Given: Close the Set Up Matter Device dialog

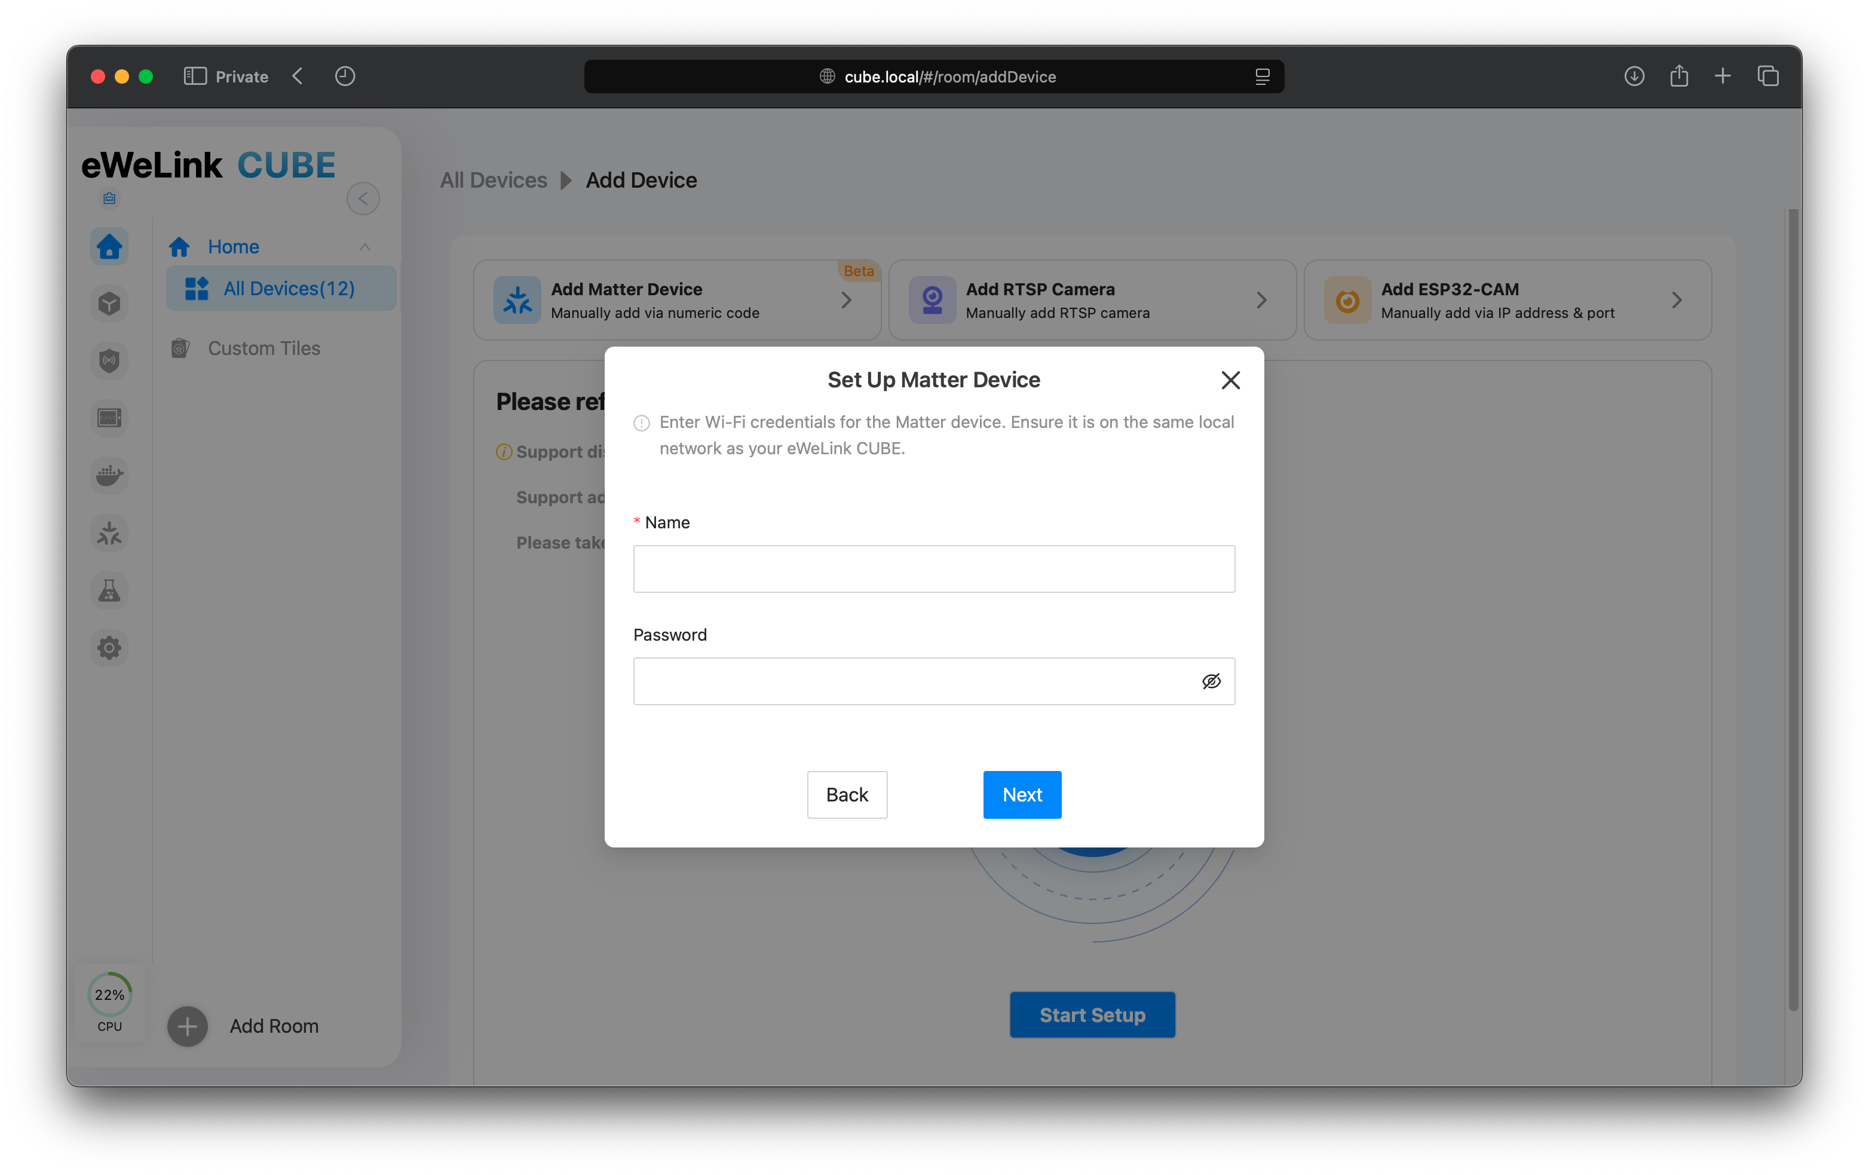Looking at the screenshot, I should (x=1230, y=380).
